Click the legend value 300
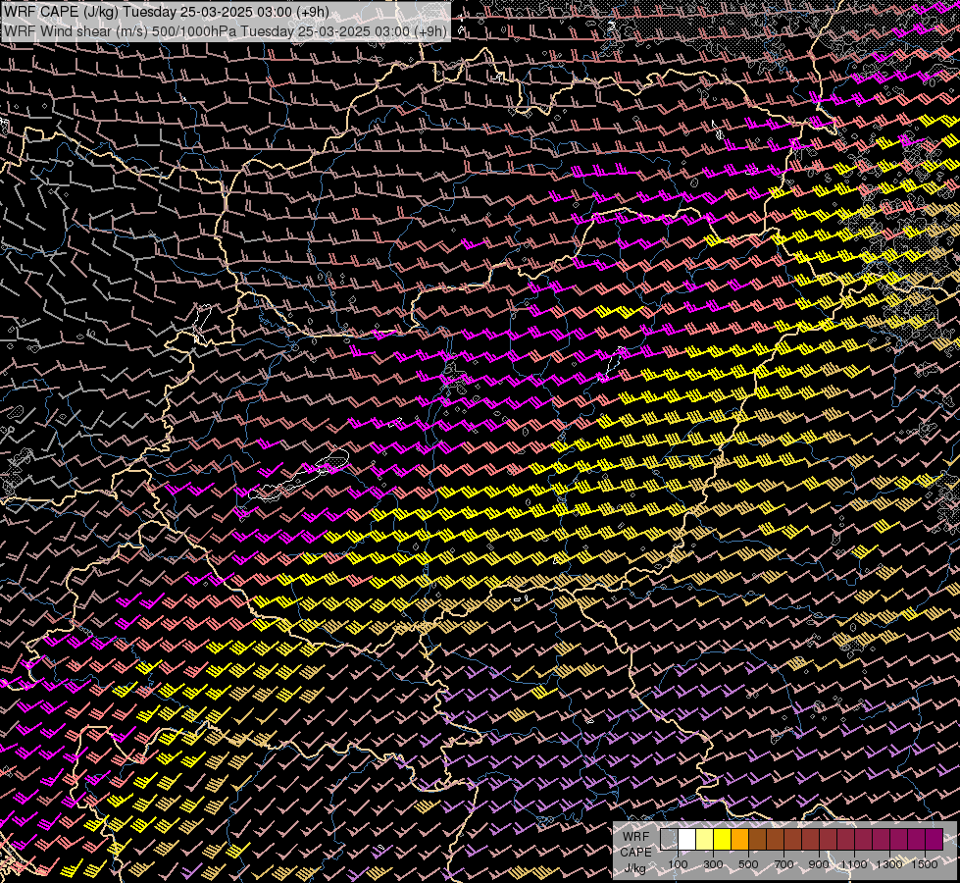 713,864
